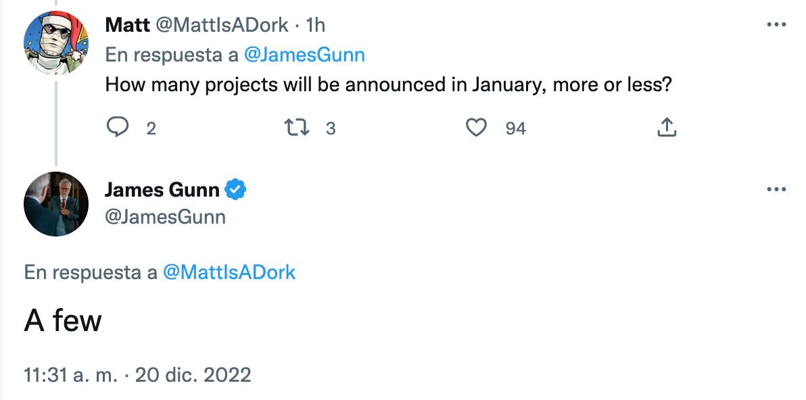806x400 pixels.
Task: Open James Gunn's round profile photo
Action: pos(56,204)
